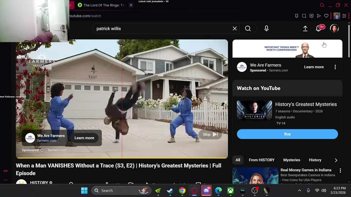
Task: Click Learn more beside We Are Farmers sidebar ad
Action: click(314, 67)
